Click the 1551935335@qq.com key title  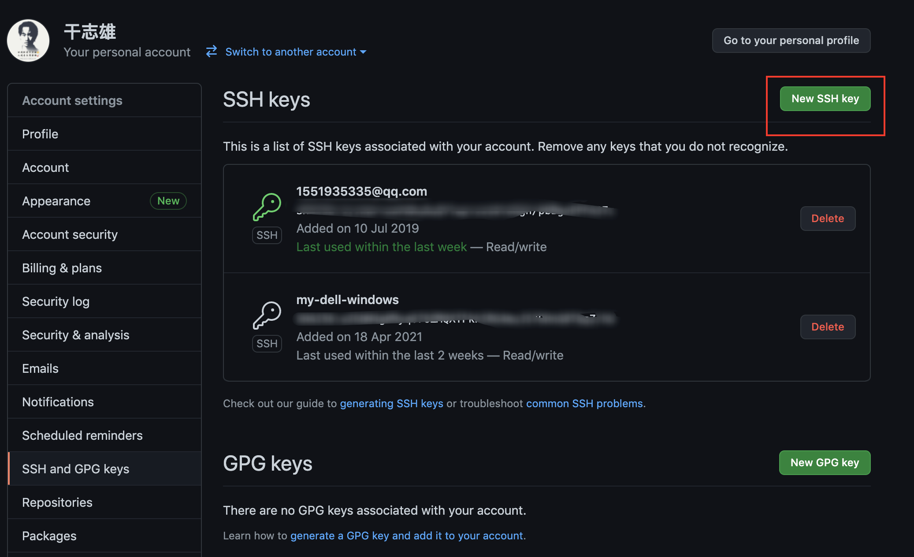(362, 192)
